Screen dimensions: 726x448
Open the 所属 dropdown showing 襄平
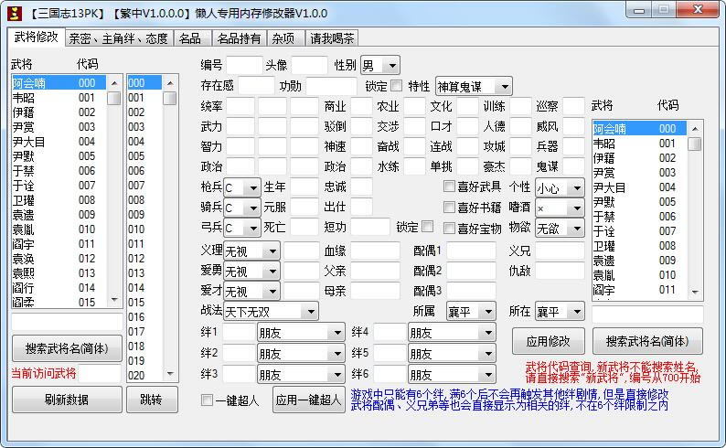471,312
